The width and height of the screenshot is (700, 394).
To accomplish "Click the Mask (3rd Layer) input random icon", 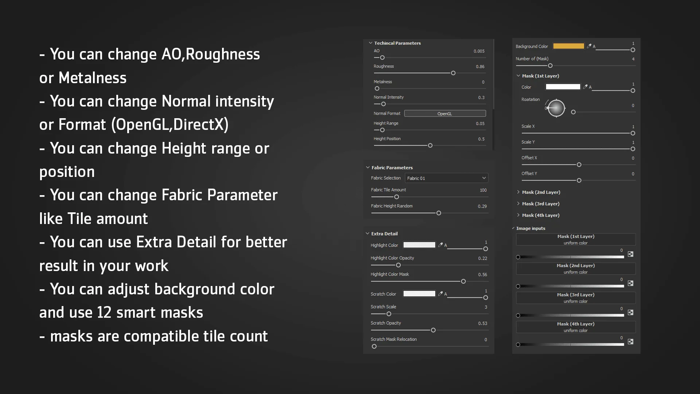I will tap(630, 312).
